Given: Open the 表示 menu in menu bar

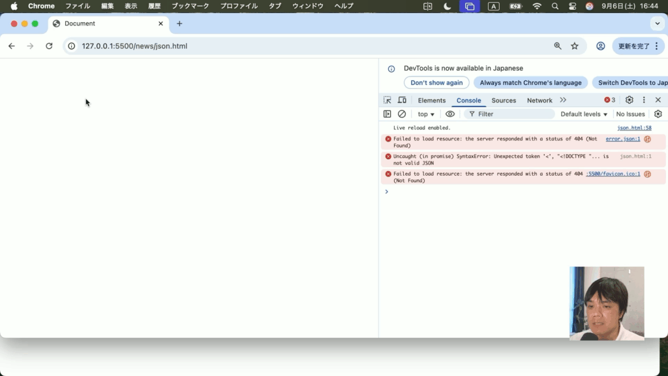Looking at the screenshot, I should tap(130, 6).
